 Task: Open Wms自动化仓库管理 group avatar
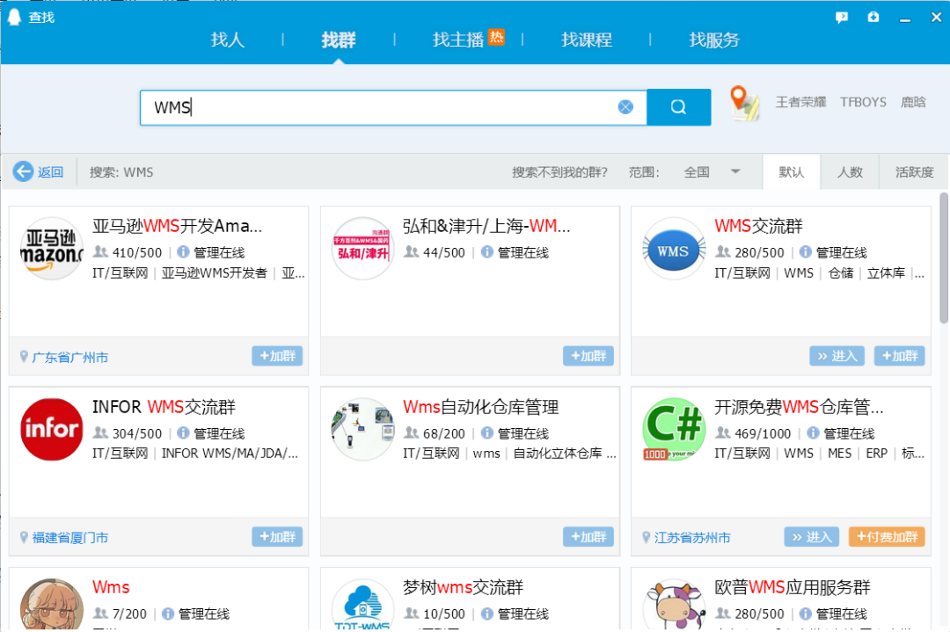point(362,429)
